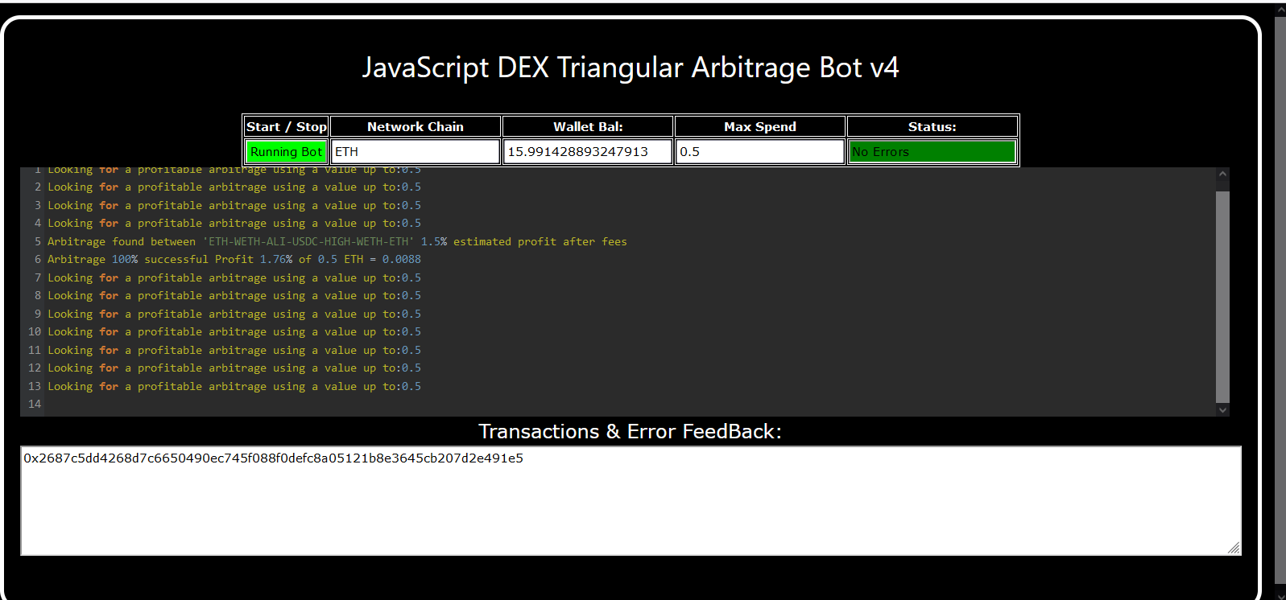Click the Wallet Bal: header cell
The image size is (1286, 600).
[x=588, y=126]
